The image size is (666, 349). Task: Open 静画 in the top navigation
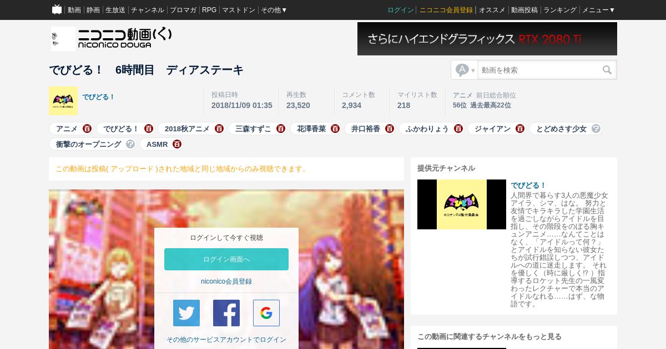click(x=93, y=10)
